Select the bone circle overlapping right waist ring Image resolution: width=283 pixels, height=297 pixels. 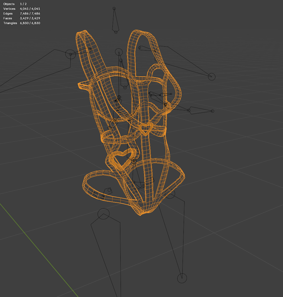coord(170,193)
